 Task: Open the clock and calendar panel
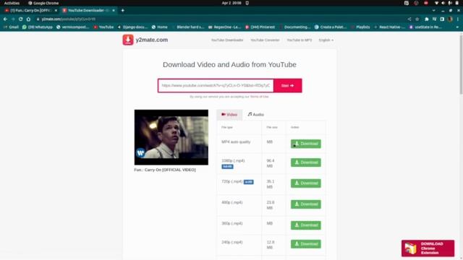[x=231, y=3]
